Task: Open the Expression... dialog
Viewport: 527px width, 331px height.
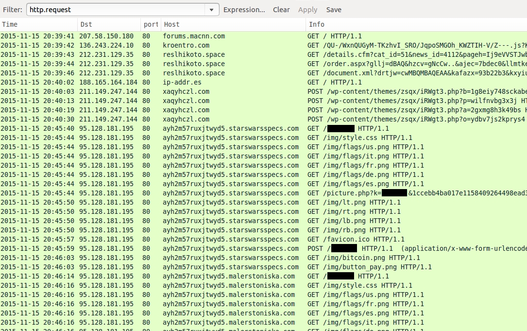Action: point(244,10)
